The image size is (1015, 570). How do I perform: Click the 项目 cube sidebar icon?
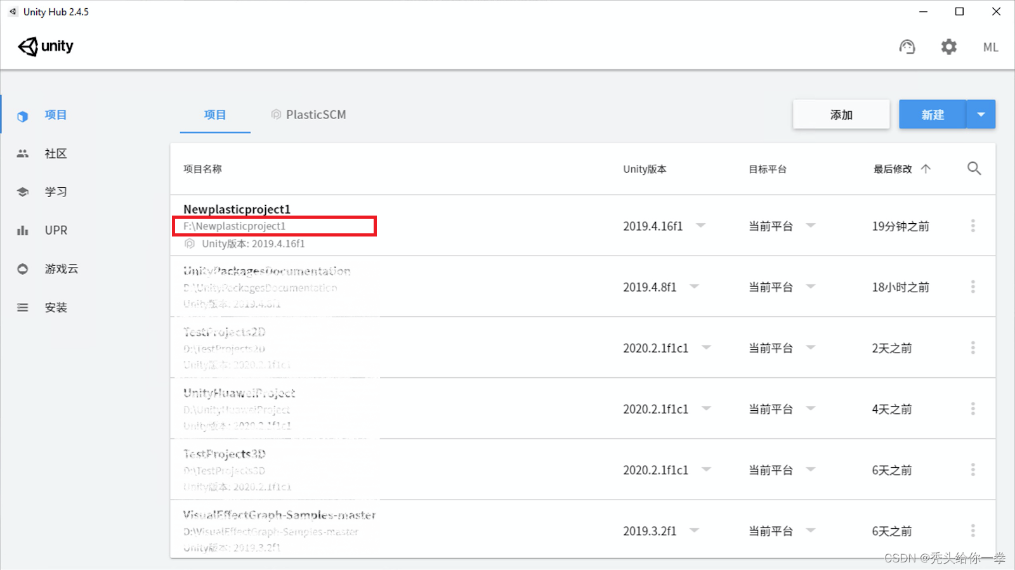pos(23,116)
